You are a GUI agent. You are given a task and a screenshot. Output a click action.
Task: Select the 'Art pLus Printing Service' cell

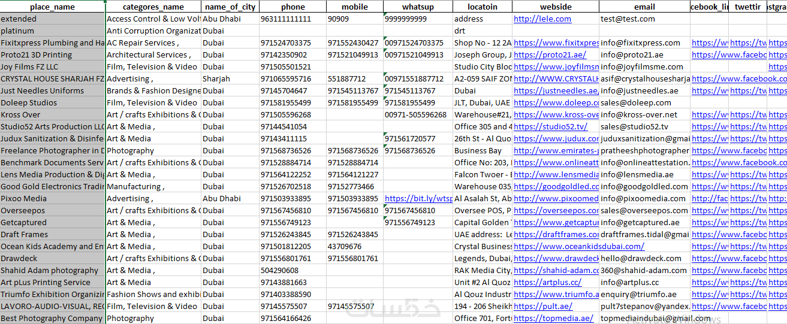coord(52,282)
